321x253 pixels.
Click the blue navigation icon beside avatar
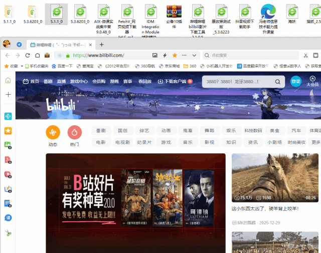pyautogui.click(x=19, y=45)
